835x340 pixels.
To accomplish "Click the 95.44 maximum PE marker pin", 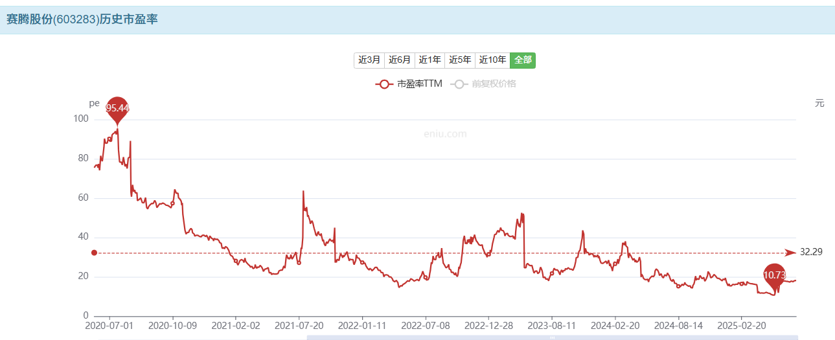I will click(x=117, y=109).
